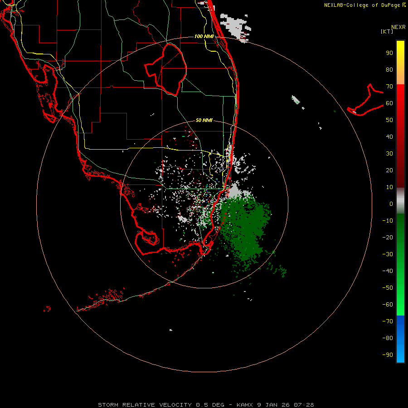Click the NEXR label above the color scale
The width and height of the screenshot is (408, 408).
coord(398,27)
